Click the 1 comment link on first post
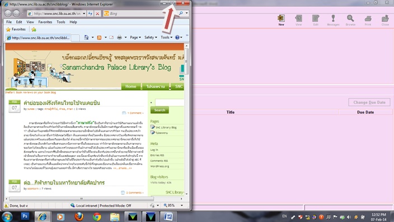The image size is (394, 222). tap(135, 113)
